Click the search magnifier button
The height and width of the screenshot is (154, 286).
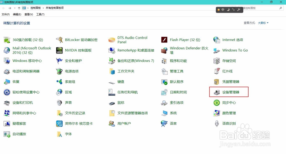pyautogui.click(x=281, y=8)
